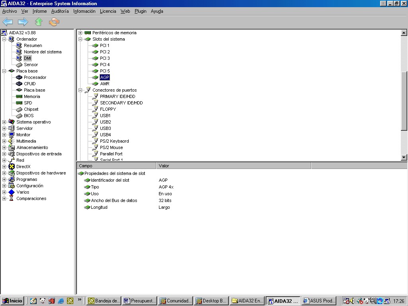Click the AGP slot icon in the list
This screenshot has height=306, width=408.
[x=95, y=77]
